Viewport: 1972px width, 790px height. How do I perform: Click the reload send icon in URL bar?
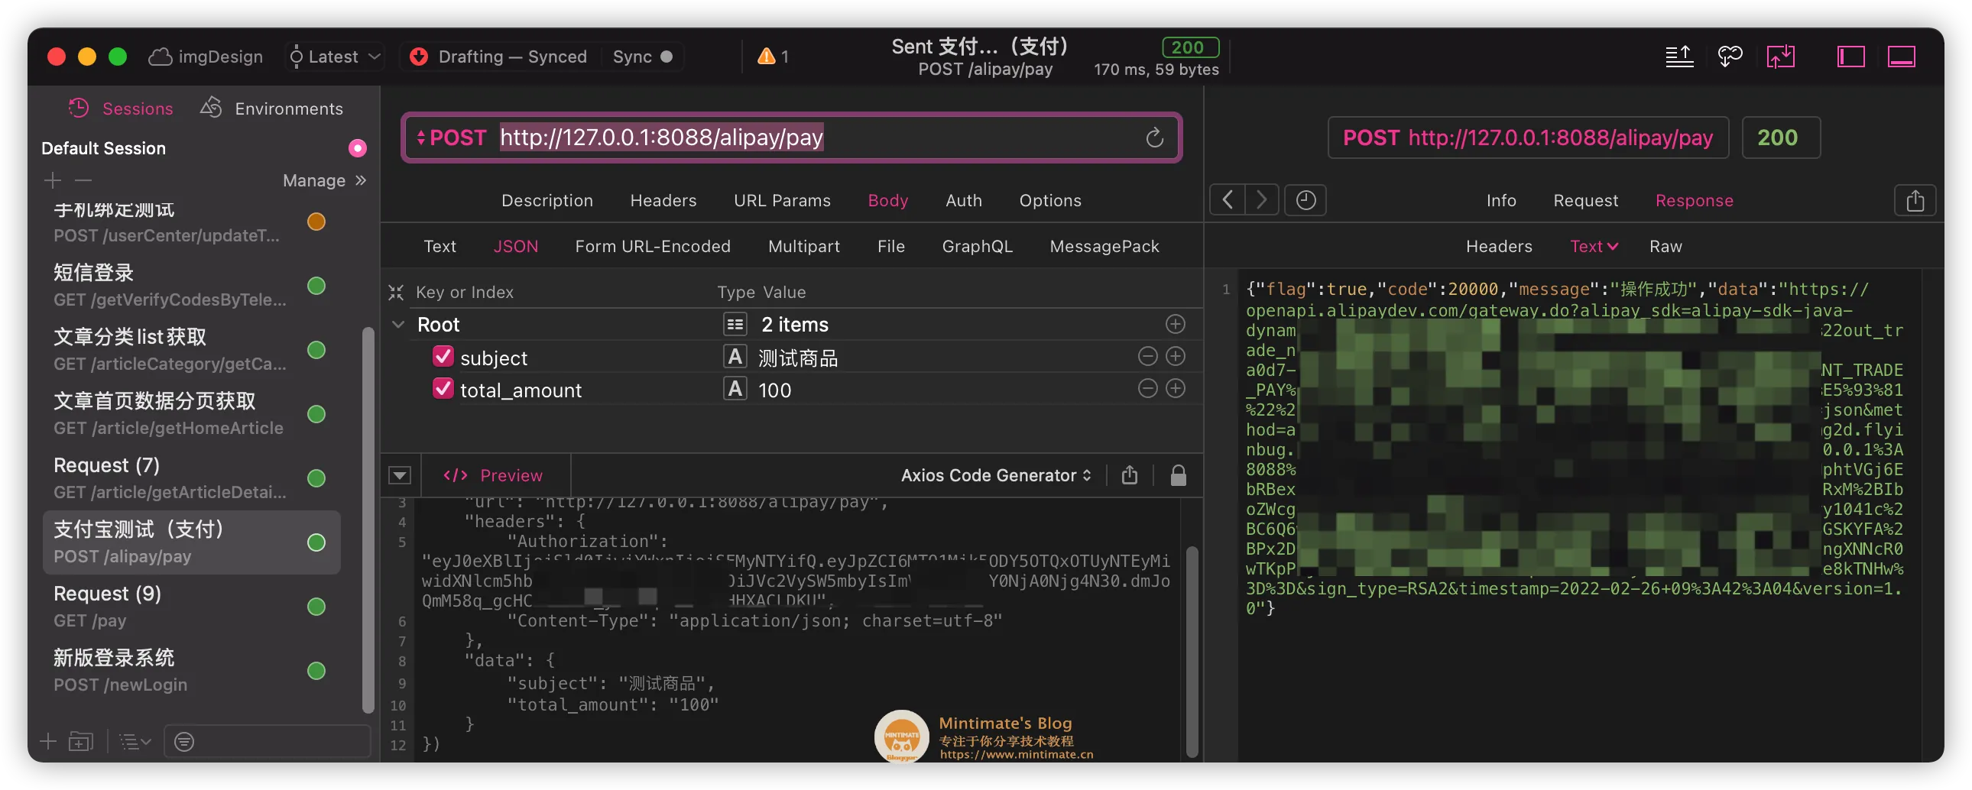[1154, 138]
